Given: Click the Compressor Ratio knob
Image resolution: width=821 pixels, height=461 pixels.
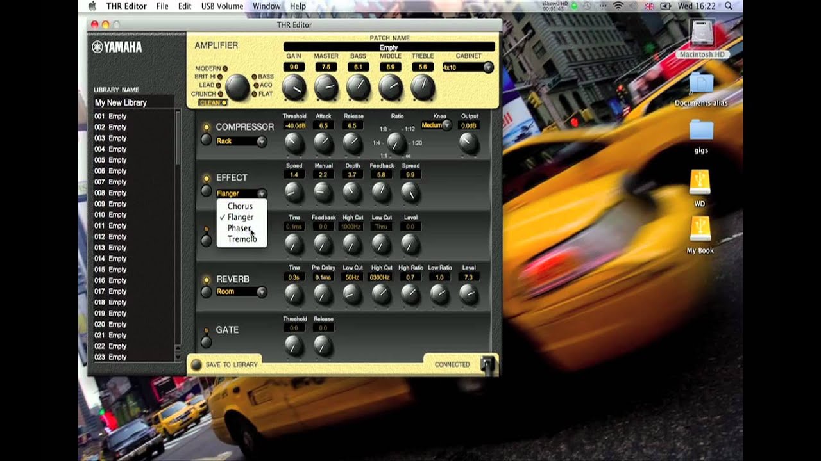Looking at the screenshot, I should click(x=396, y=143).
